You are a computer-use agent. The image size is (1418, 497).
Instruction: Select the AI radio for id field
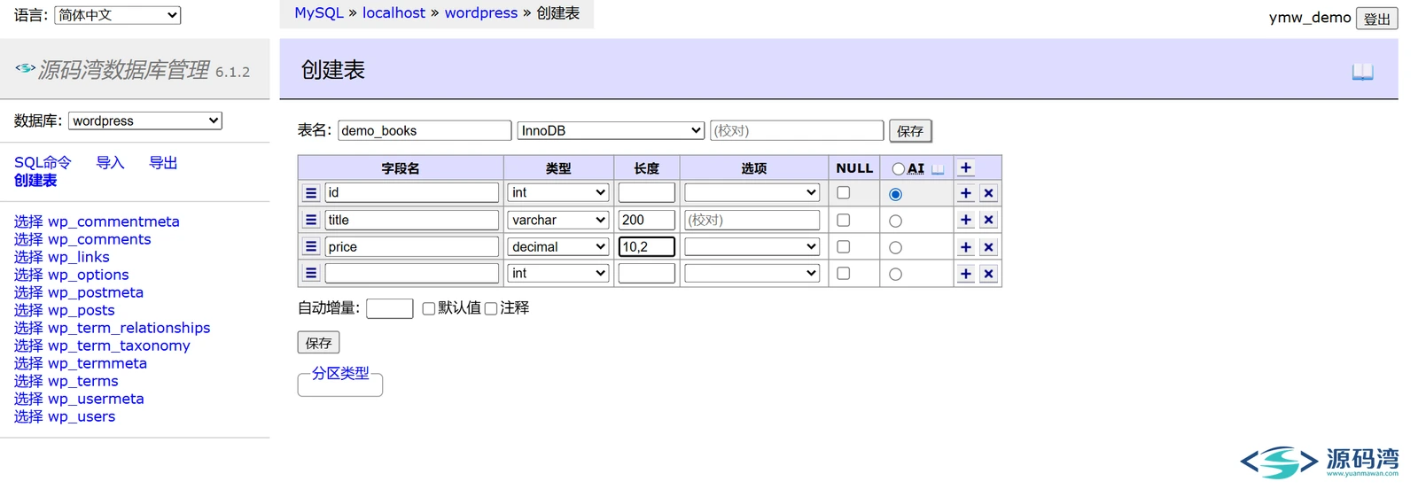(x=895, y=194)
